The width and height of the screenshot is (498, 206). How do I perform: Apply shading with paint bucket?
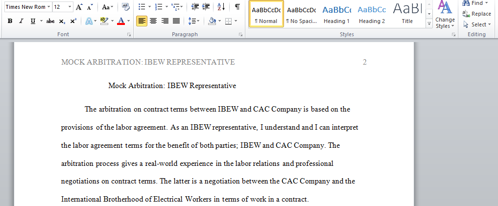[x=212, y=21]
